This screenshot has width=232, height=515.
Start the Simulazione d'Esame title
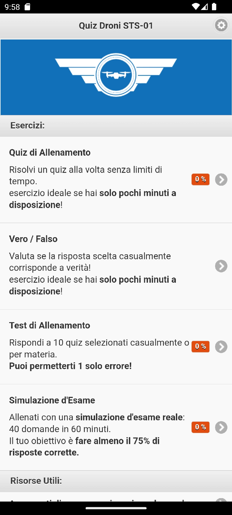tap(52, 400)
